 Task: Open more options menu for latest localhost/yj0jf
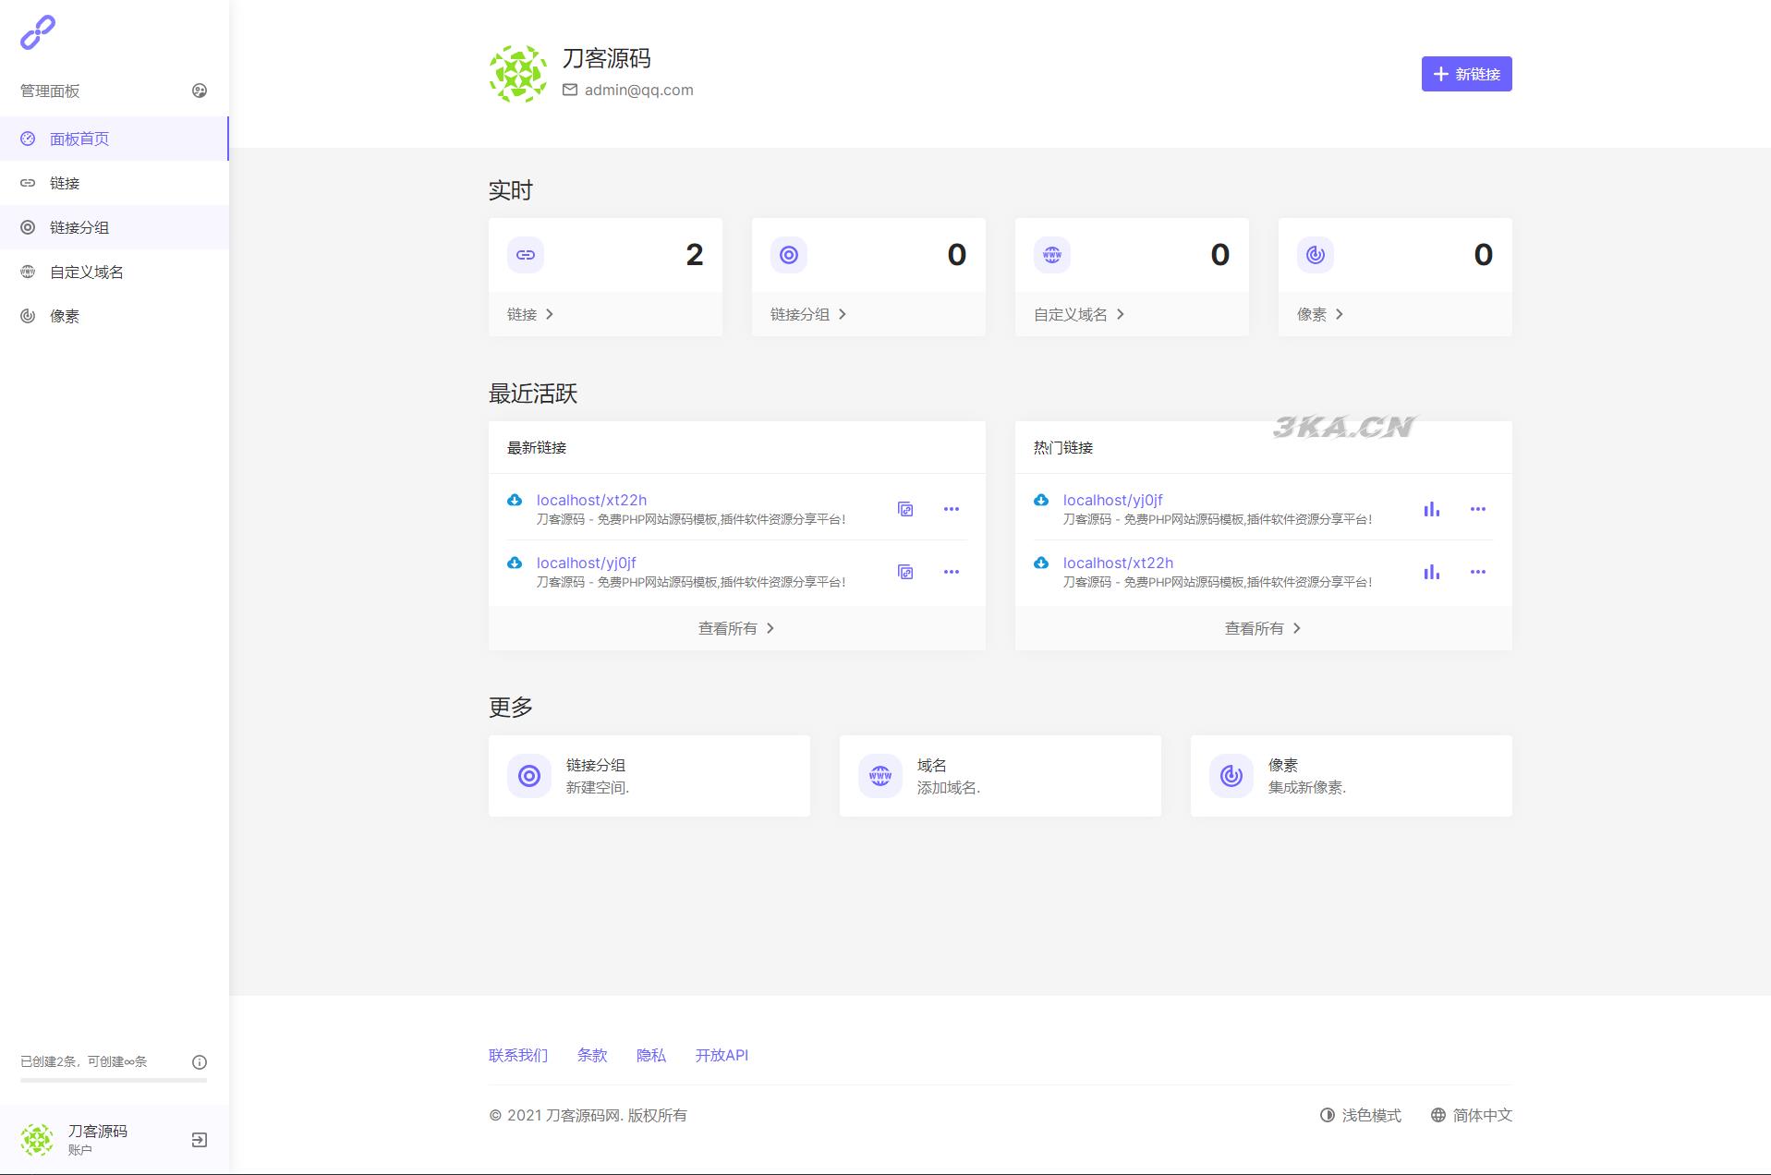tap(951, 572)
